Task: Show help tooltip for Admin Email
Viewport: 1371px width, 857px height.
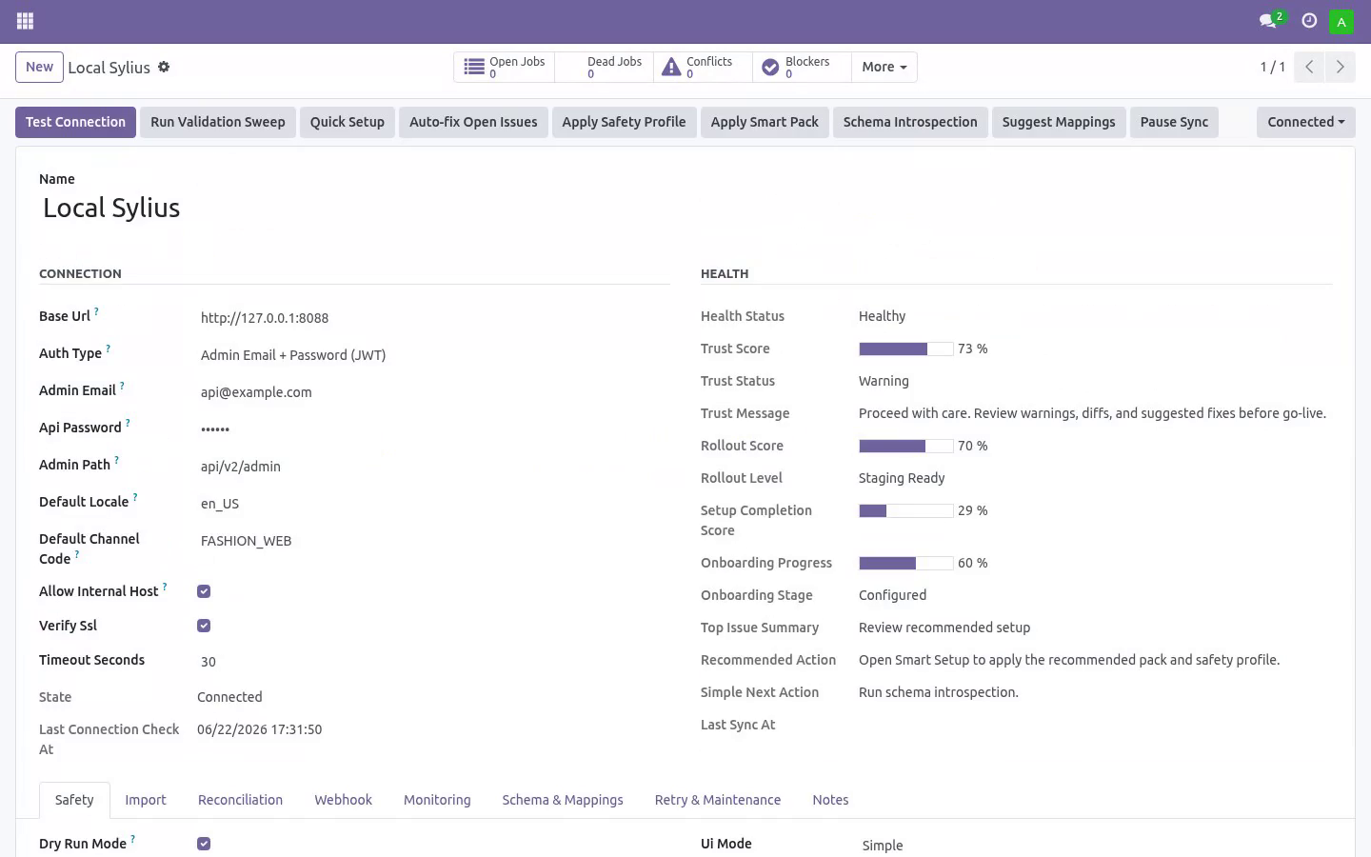Action: coord(122,386)
